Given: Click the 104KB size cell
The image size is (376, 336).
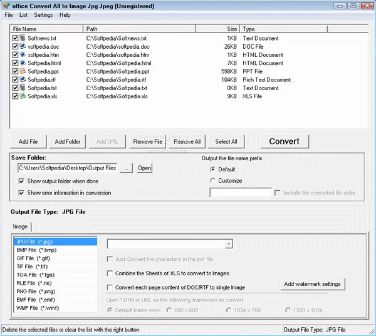Looking at the screenshot, I should pyautogui.click(x=229, y=79).
